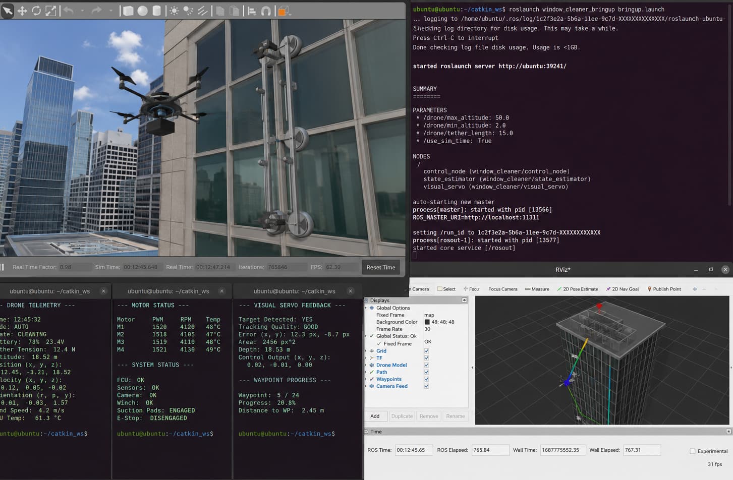This screenshot has width=733, height=480.
Task: Click the Wall Elapsed input field
Action: pyautogui.click(x=642, y=450)
